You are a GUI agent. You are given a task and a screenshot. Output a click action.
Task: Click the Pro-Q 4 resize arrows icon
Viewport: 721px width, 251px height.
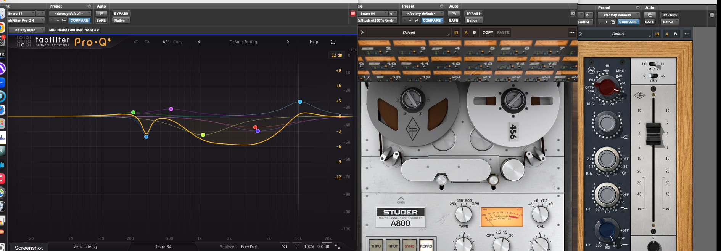[x=337, y=247]
